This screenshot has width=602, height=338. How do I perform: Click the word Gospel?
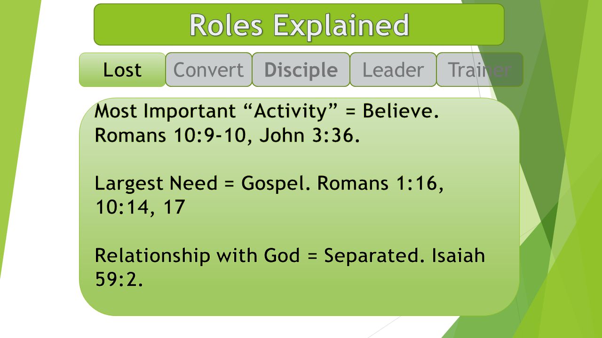click(277, 184)
